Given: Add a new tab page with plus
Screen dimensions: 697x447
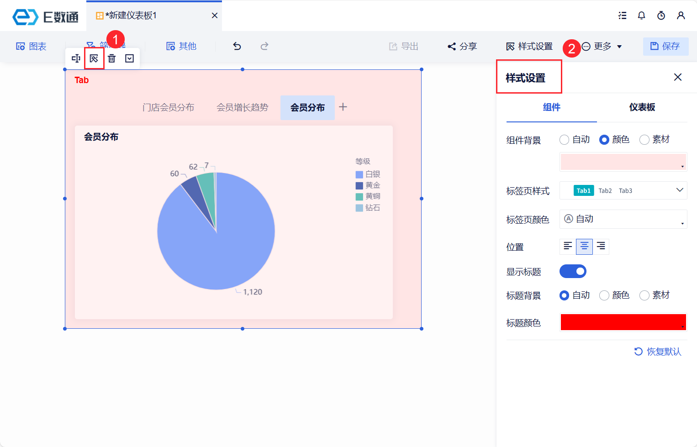Looking at the screenshot, I should pos(343,107).
